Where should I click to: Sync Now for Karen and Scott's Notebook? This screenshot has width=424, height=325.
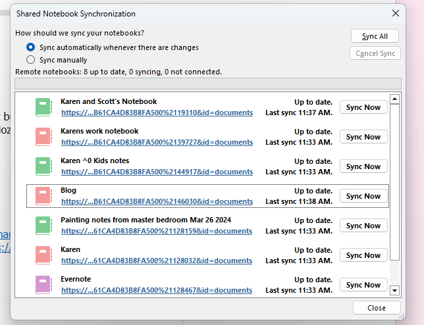pyautogui.click(x=363, y=107)
